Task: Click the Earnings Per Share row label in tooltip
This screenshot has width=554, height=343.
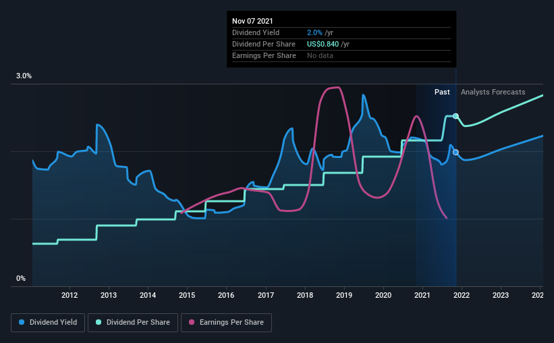Action: [264, 55]
